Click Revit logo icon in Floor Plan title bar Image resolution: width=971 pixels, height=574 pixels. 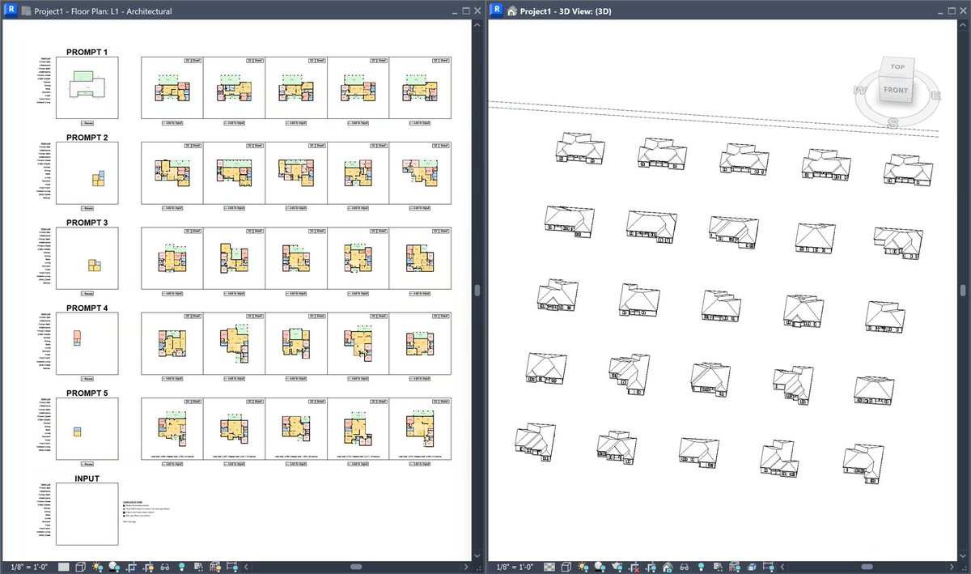click(11, 11)
